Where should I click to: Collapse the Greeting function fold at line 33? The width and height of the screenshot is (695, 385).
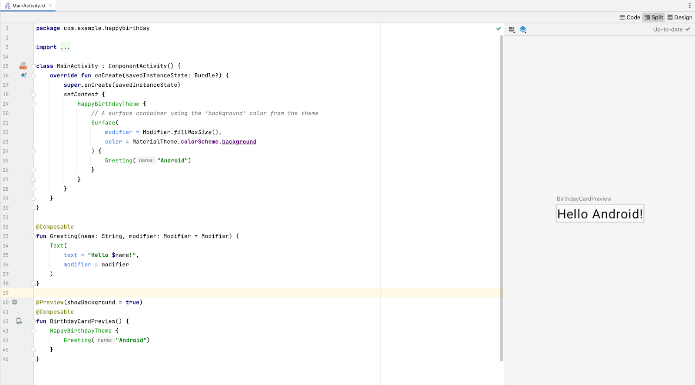point(33,236)
